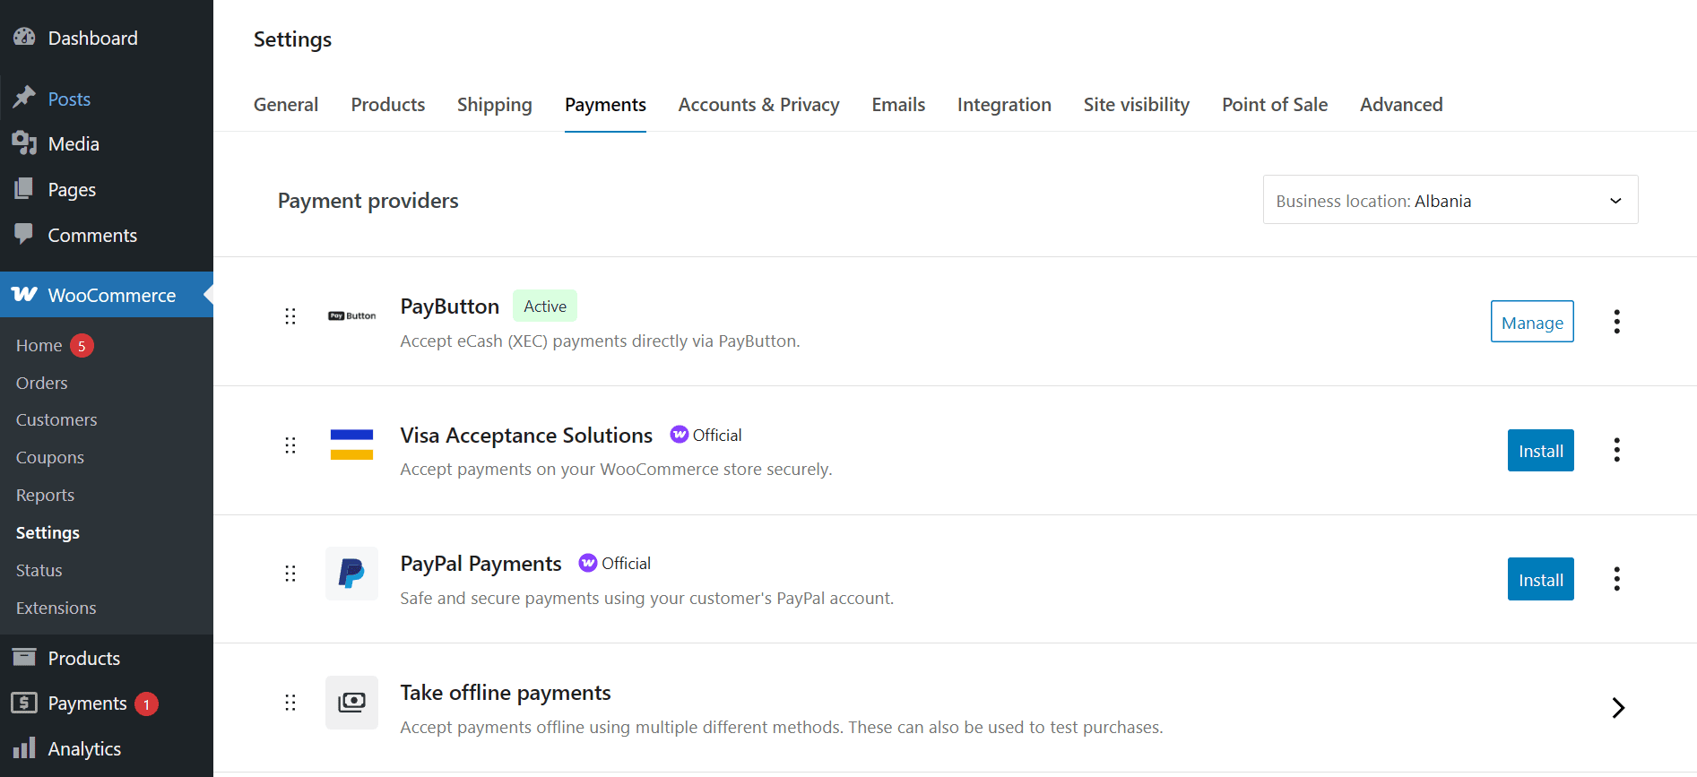Click the Dashboard gauge icon in sidebar
The width and height of the screenshot is (1697, 777).
(24, 38)
